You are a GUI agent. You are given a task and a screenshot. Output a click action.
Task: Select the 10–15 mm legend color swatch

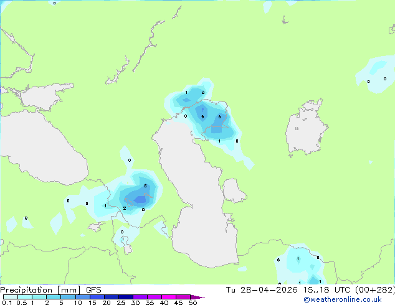pos(83,297)
